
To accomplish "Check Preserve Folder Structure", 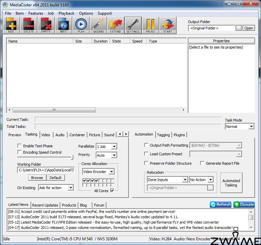I will pyautogui.click(x=146, y=163).
